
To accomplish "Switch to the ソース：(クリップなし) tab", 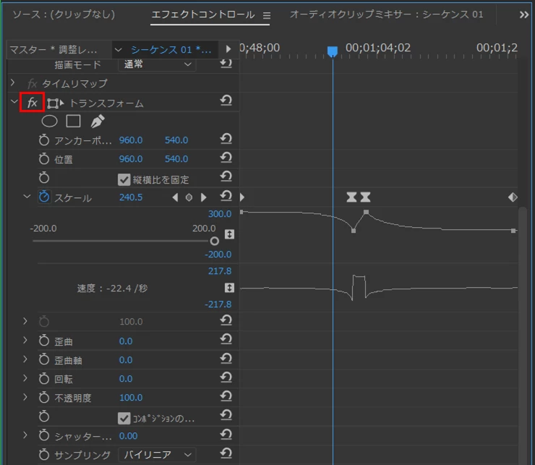I will (x=64, y=14).
